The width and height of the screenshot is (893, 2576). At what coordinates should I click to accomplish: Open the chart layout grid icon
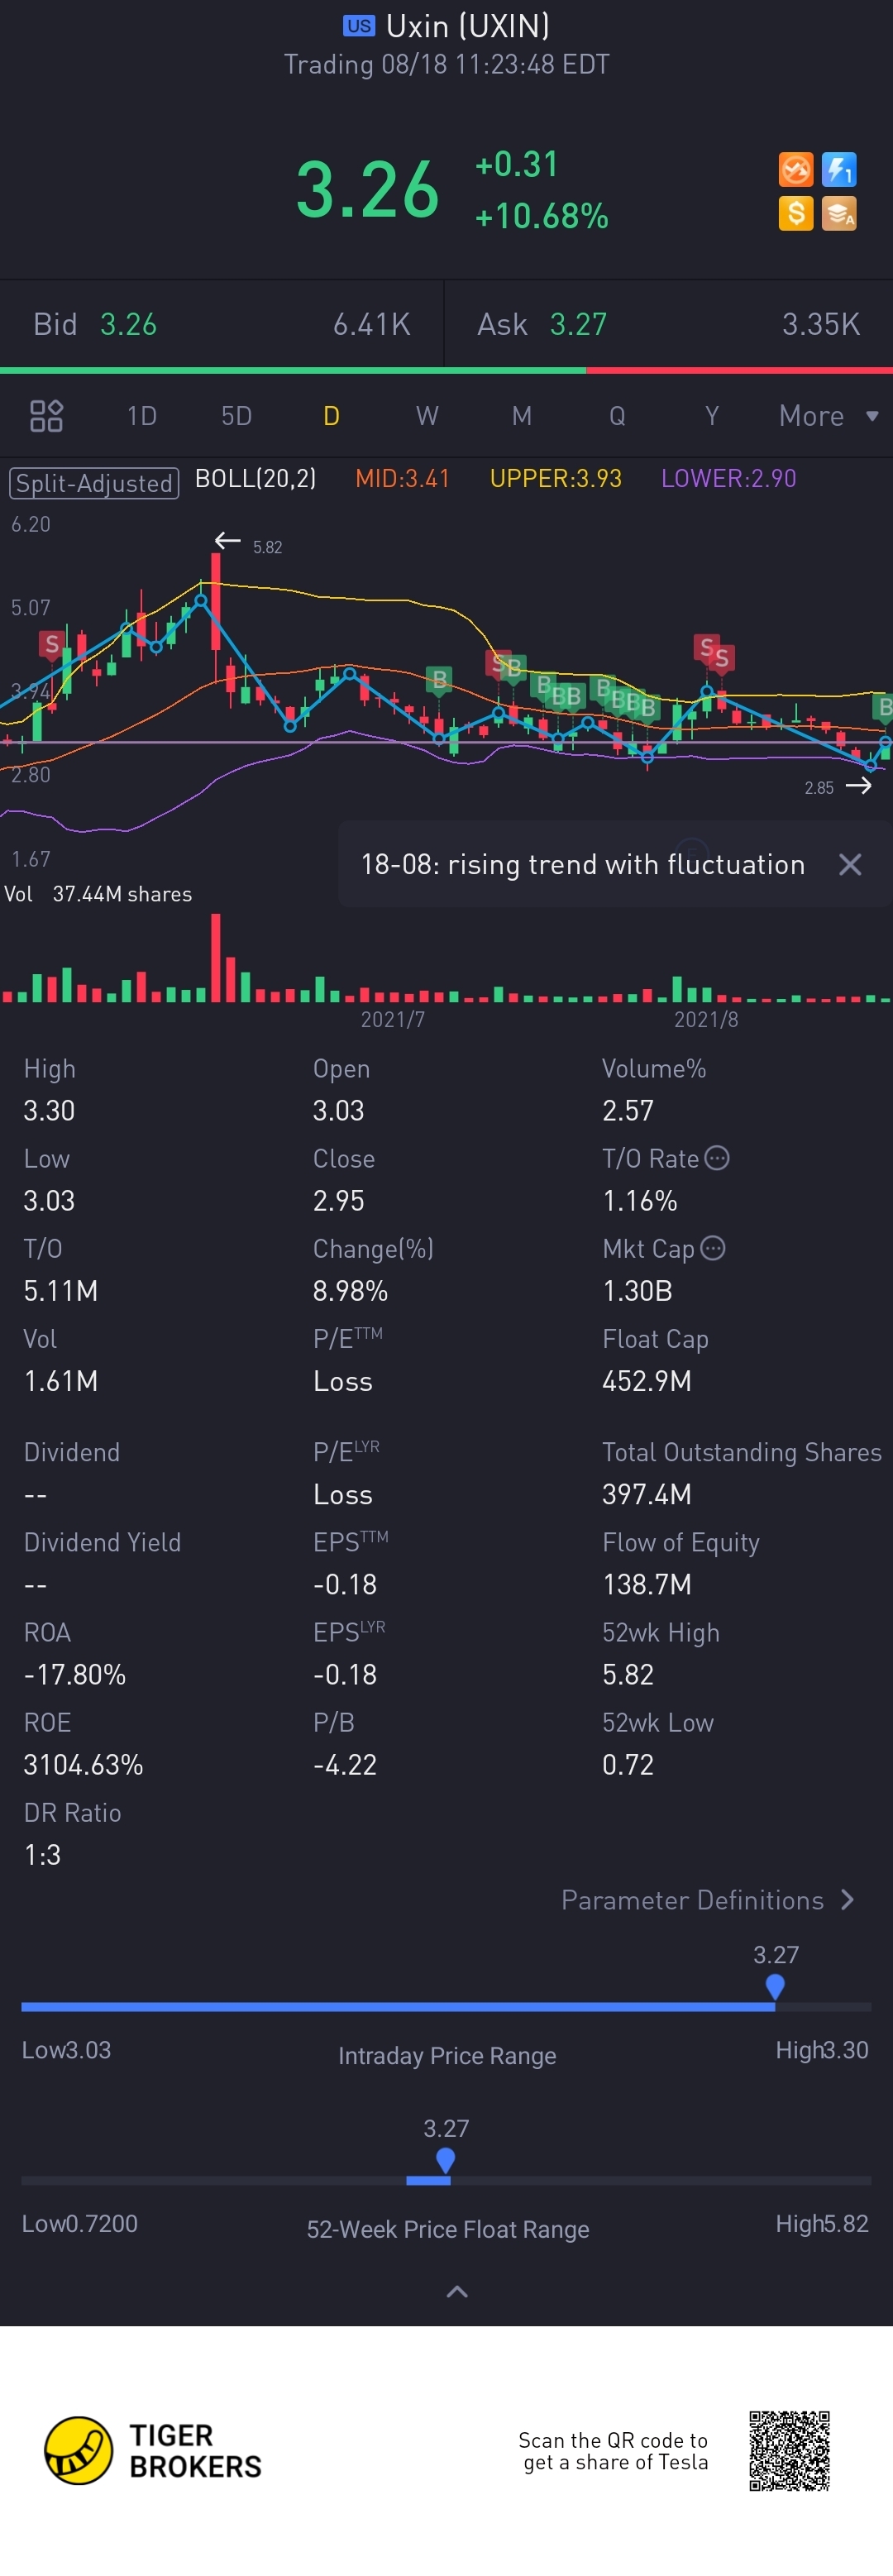pos(46,416)
